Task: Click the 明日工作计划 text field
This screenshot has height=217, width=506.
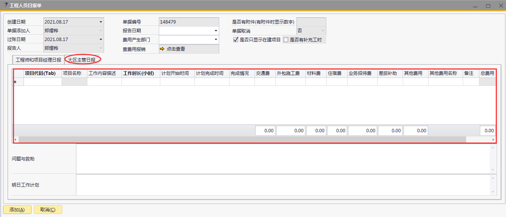Action: click(283, 185)
